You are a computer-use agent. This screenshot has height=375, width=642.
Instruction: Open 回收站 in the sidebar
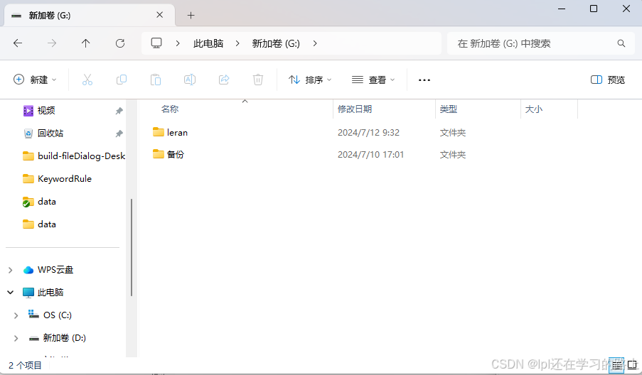(50, 134)
